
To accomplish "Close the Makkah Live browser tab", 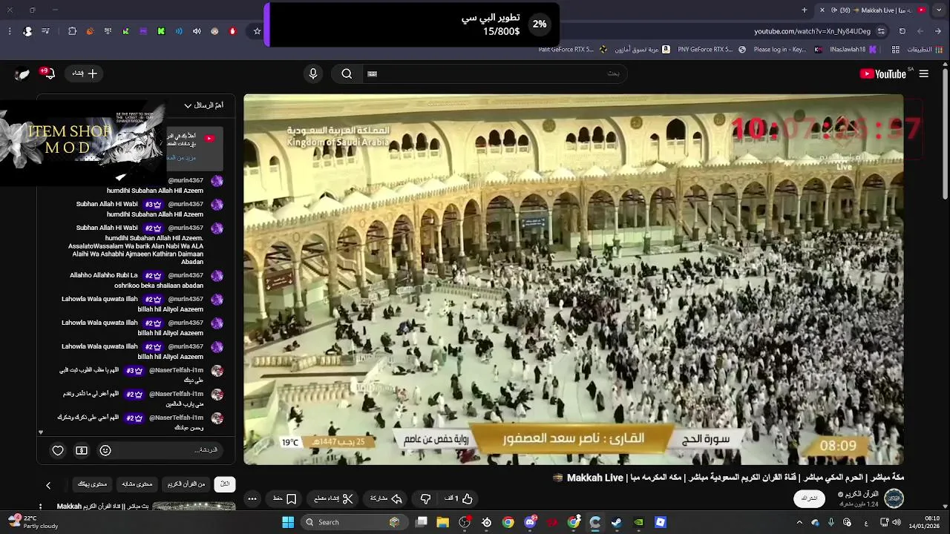I will click(x=822, y=10).
